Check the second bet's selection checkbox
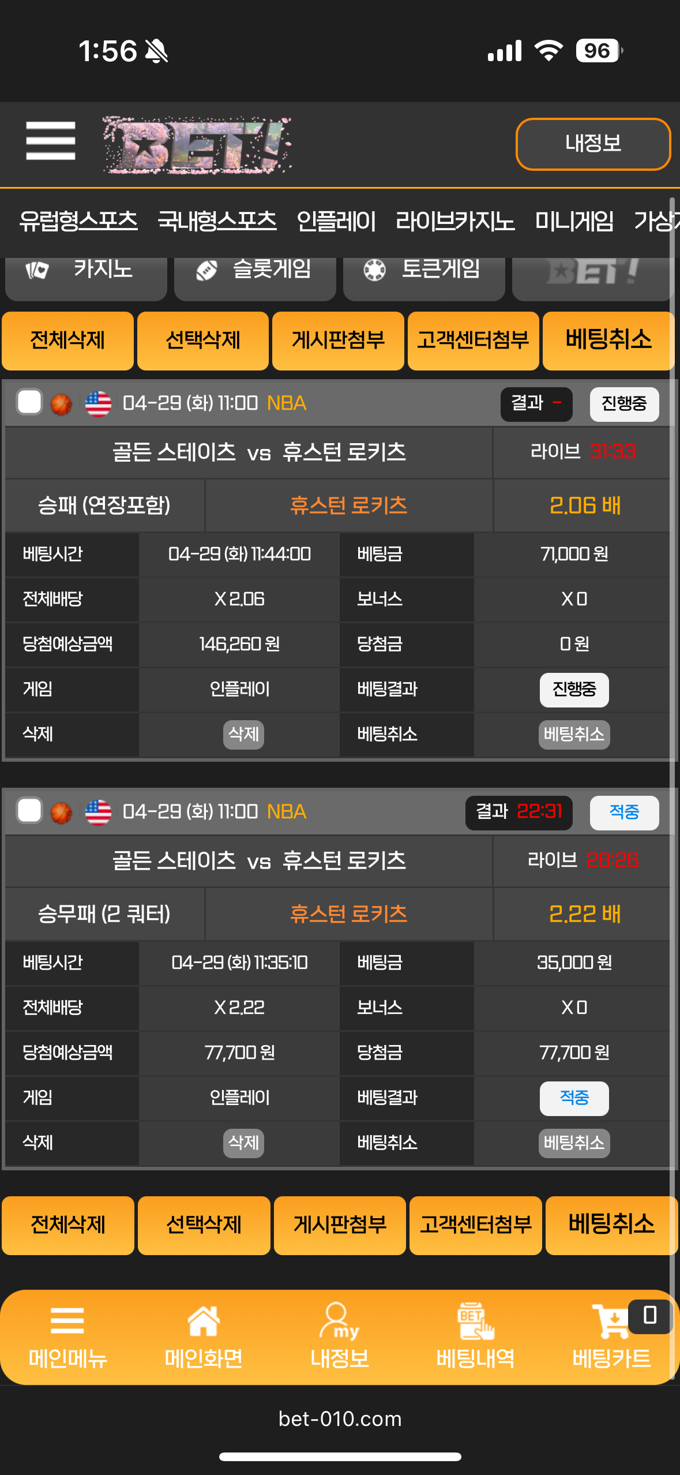Viewport: 680px width, 1475px height. (29, 811)
